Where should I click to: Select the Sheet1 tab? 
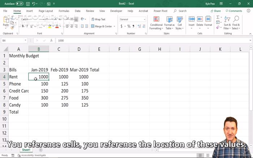26,150
